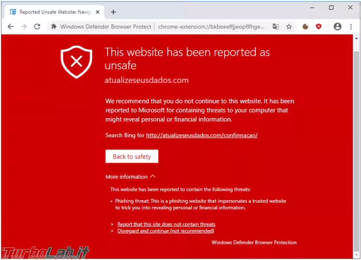Open Chrome's three-dot menu
This screenshot has height=260, width=361.
[351, 26]
